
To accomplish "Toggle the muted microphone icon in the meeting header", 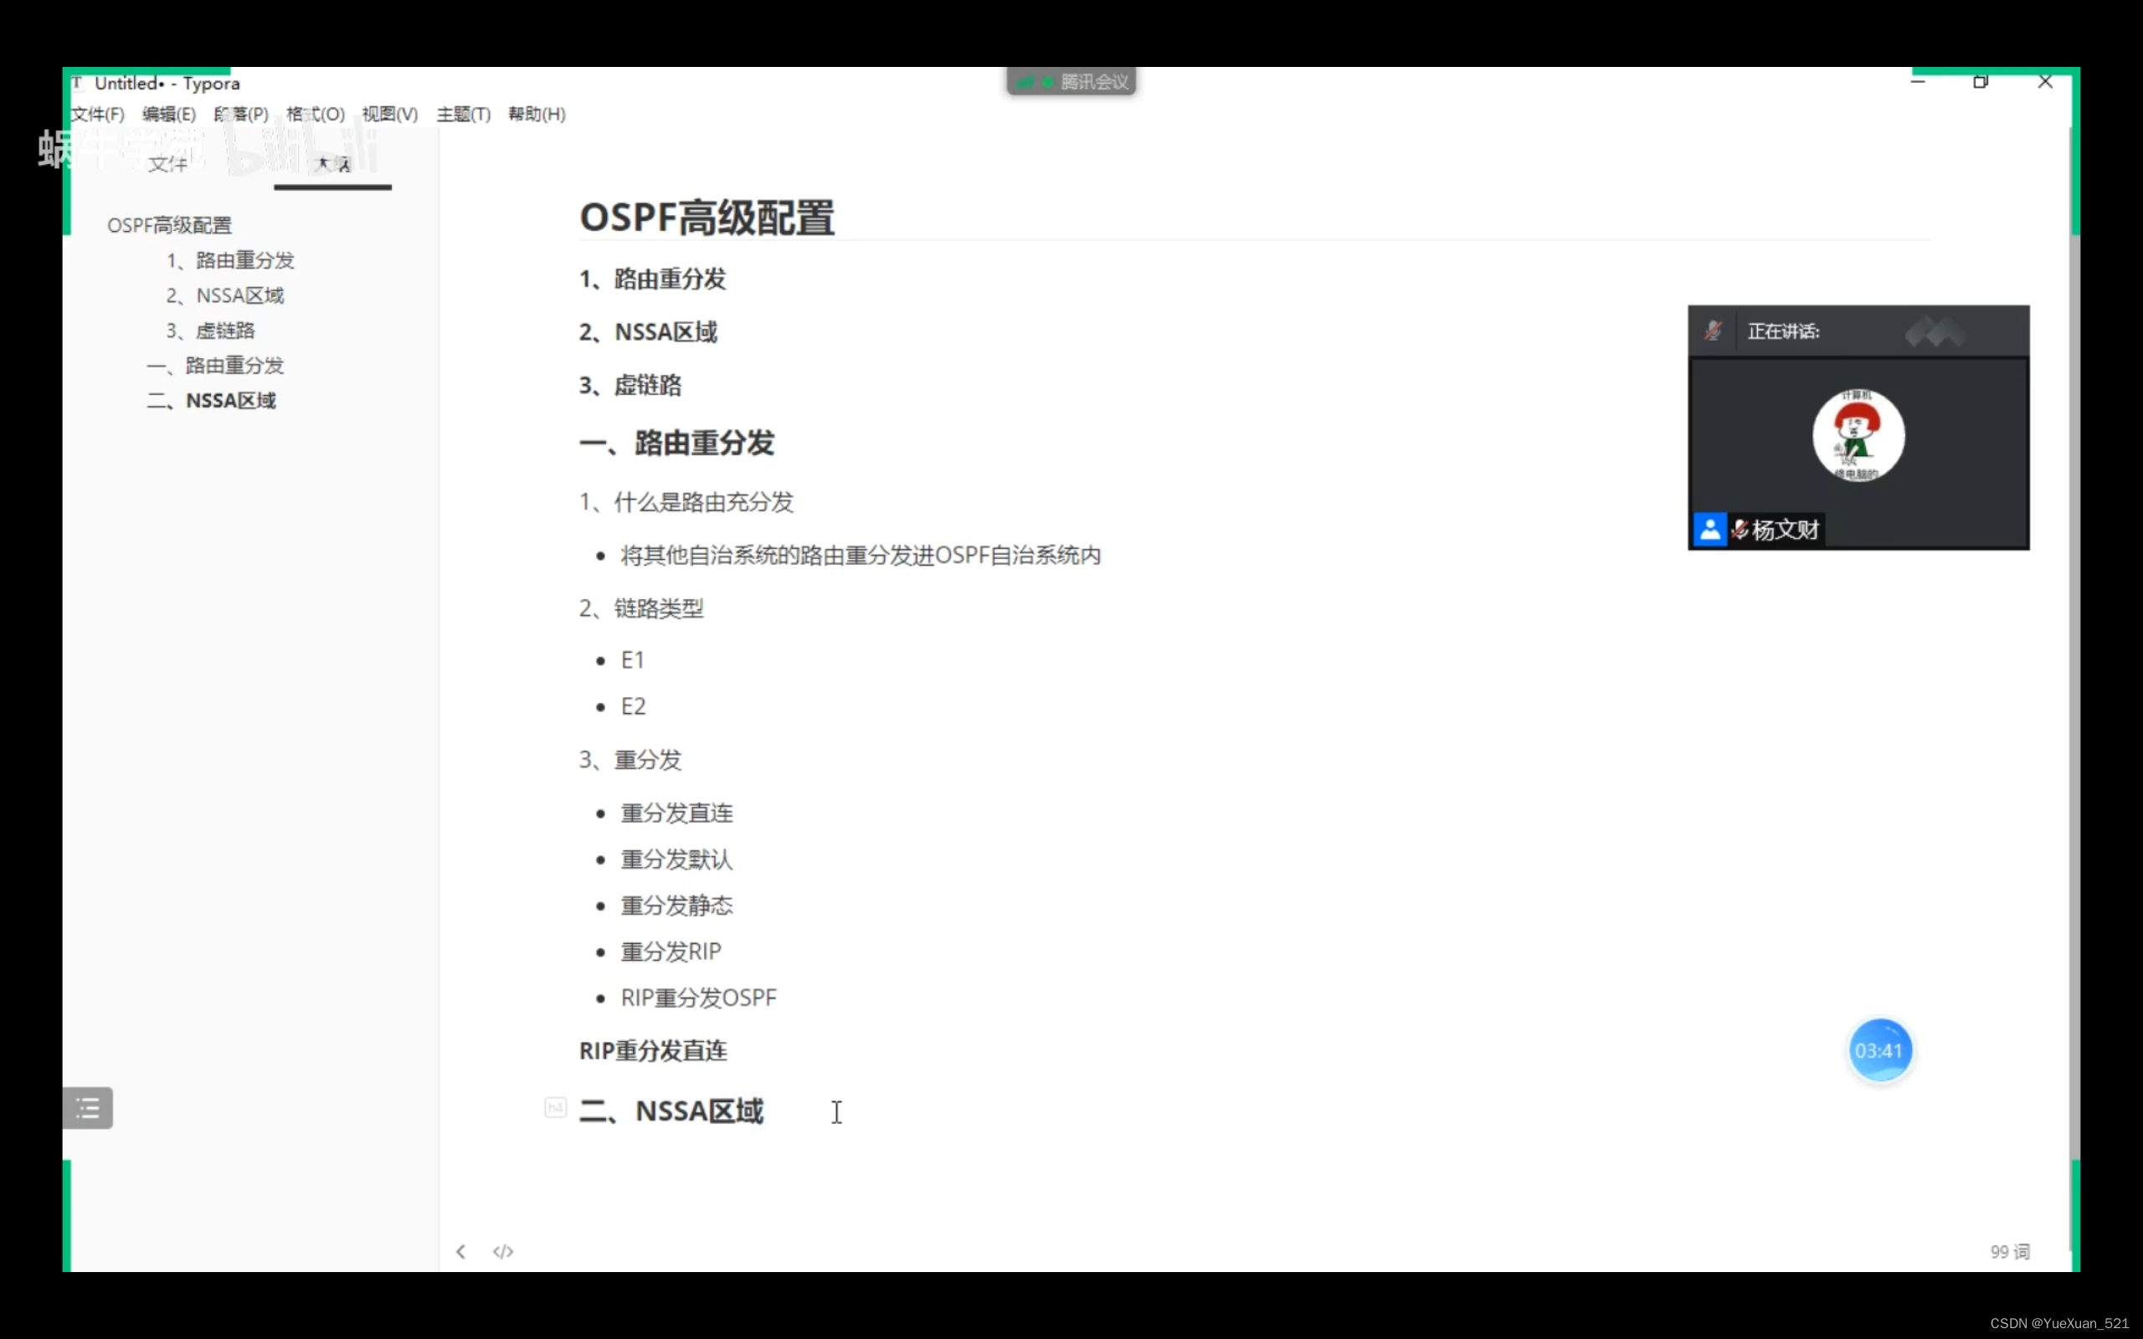I will point(1714,330).
